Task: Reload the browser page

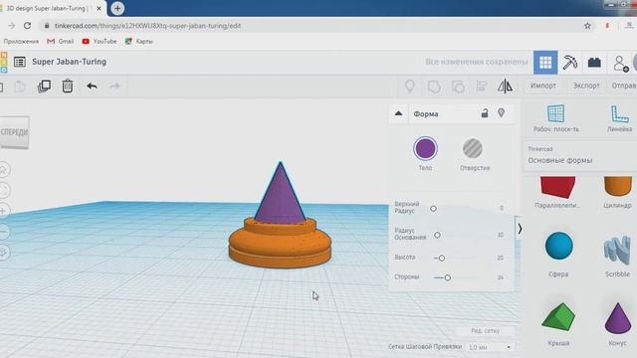Action: [27, 26]
